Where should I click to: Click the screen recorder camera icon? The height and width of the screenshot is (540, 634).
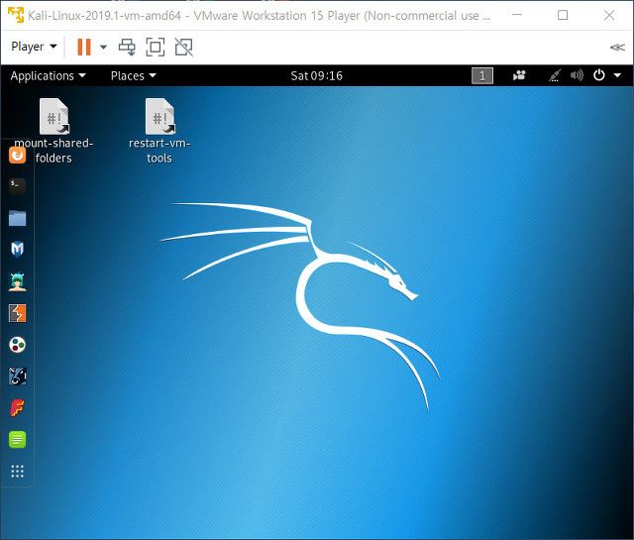click(519, 75)
